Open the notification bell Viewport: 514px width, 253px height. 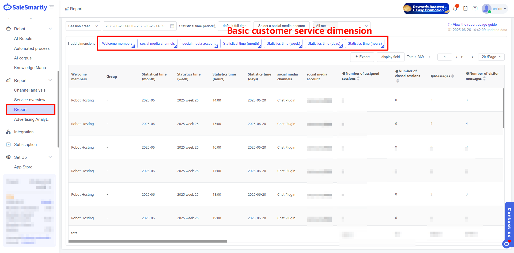(455, 9)
